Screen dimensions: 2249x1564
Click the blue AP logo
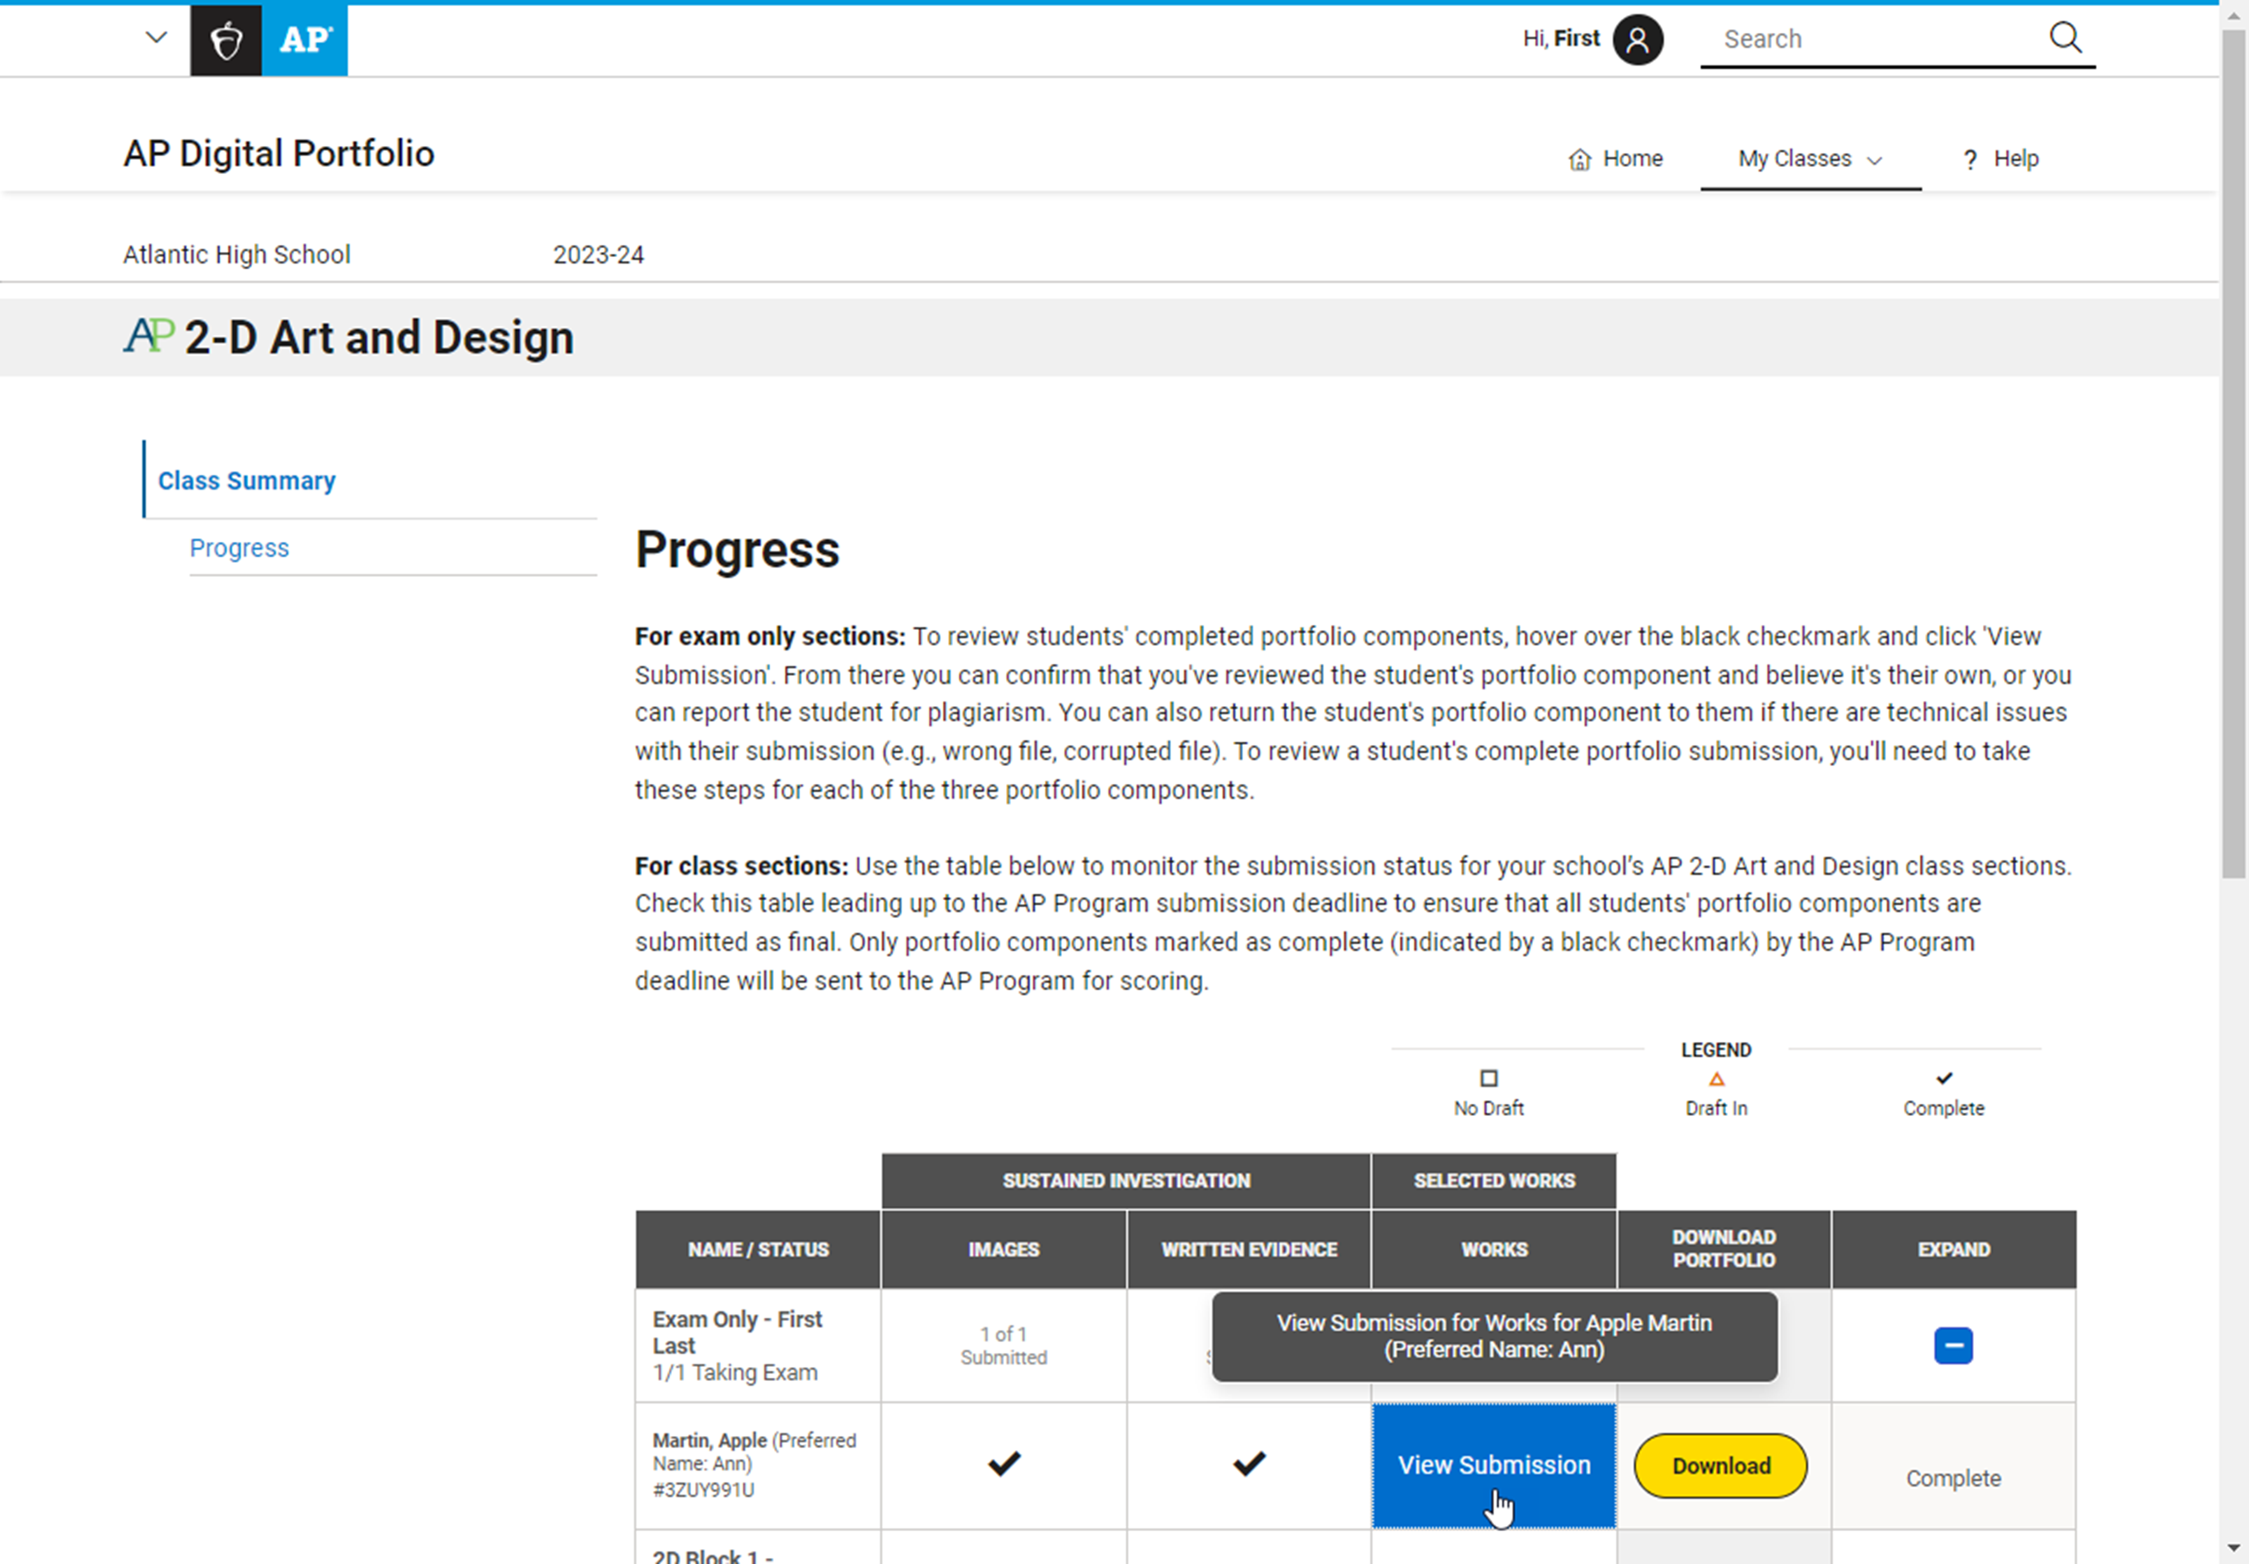pos(304,40)
